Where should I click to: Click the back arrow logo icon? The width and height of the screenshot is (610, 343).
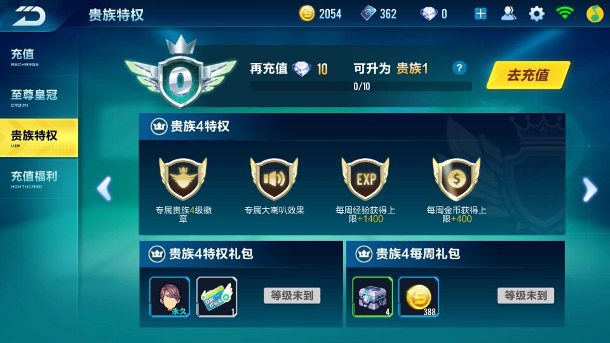pos(29,15)
